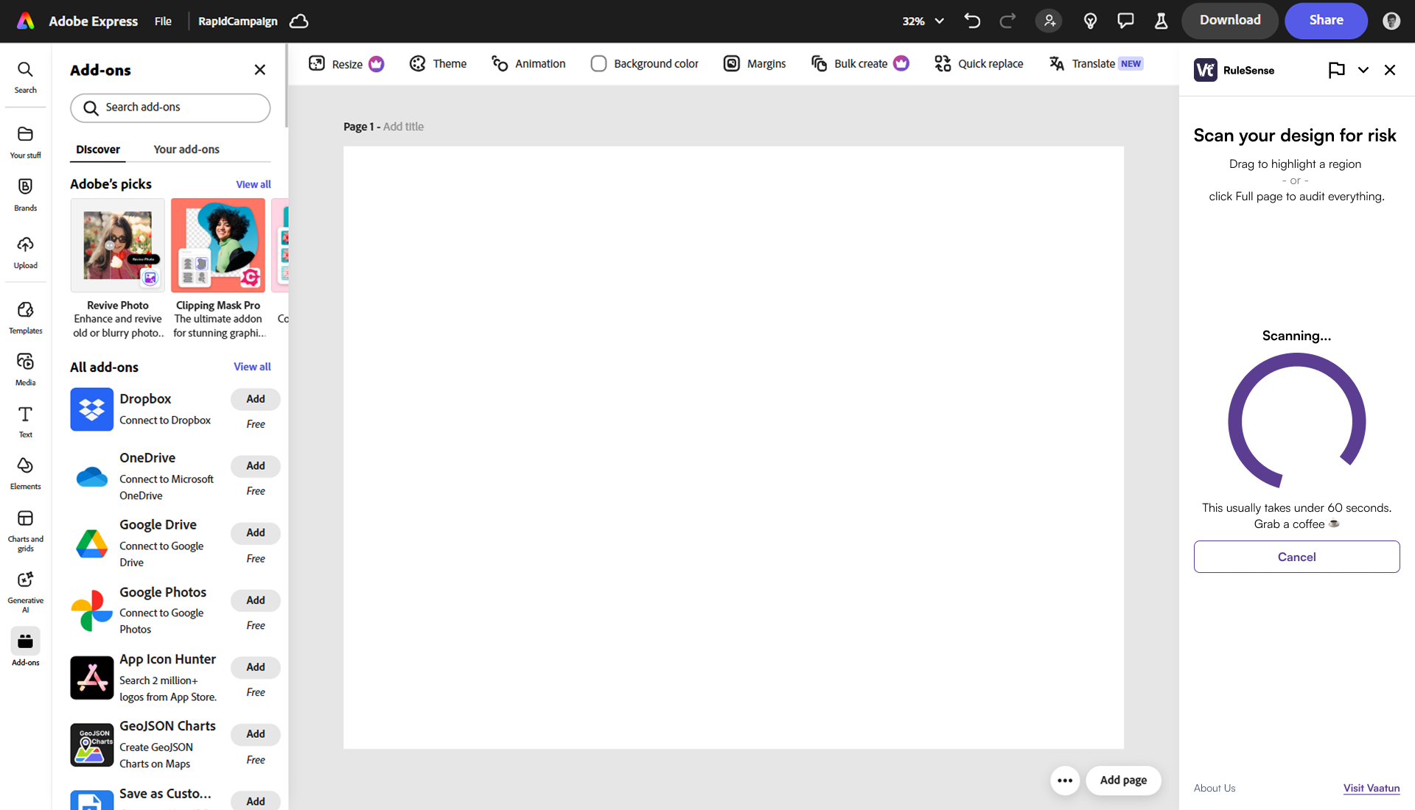The height and width of the screenshot is (810, 1415).
Task: Cancel the RuleSense scan
Action: [1296, 557]
